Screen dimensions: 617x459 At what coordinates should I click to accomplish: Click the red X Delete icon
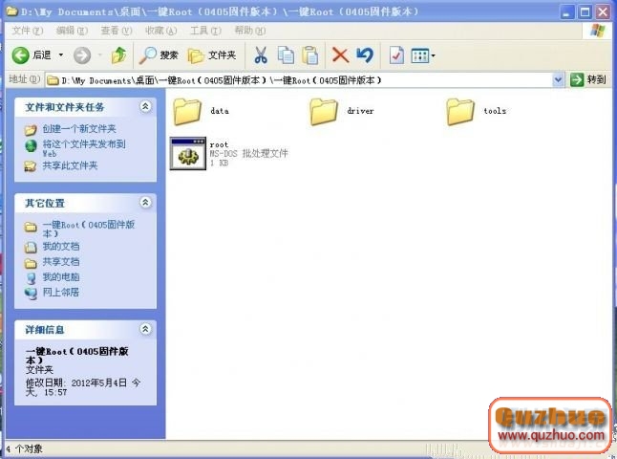click(340, 55)
